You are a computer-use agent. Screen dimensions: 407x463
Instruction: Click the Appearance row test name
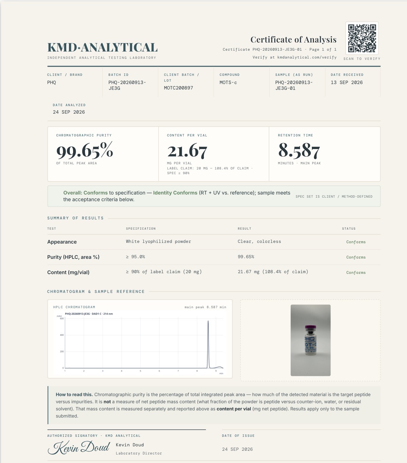62,242
